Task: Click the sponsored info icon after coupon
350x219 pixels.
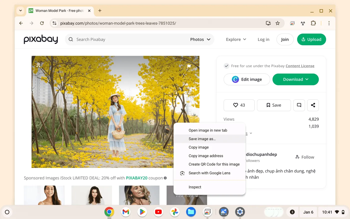Action: 165,178
